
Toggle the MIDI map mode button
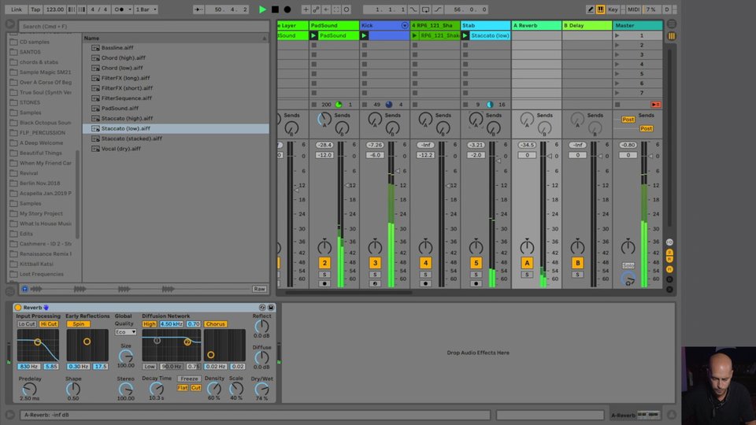pos(633,9)
